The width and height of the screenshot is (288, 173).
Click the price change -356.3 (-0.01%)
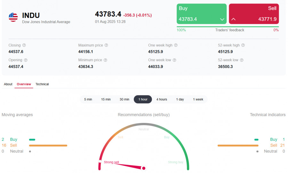coord(138,15)
